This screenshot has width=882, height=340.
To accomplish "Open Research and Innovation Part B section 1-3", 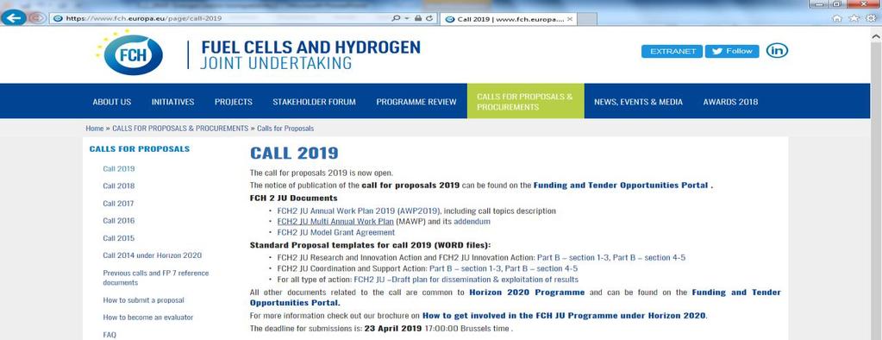I will click(x=573, y=258).
